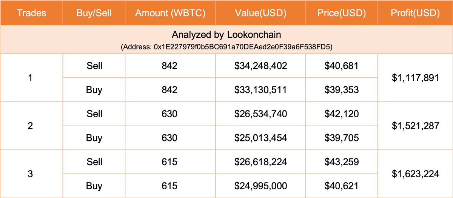Select the $40,681 price cell
This screenshot has height=198, width=453.
(x=342, y=66)
